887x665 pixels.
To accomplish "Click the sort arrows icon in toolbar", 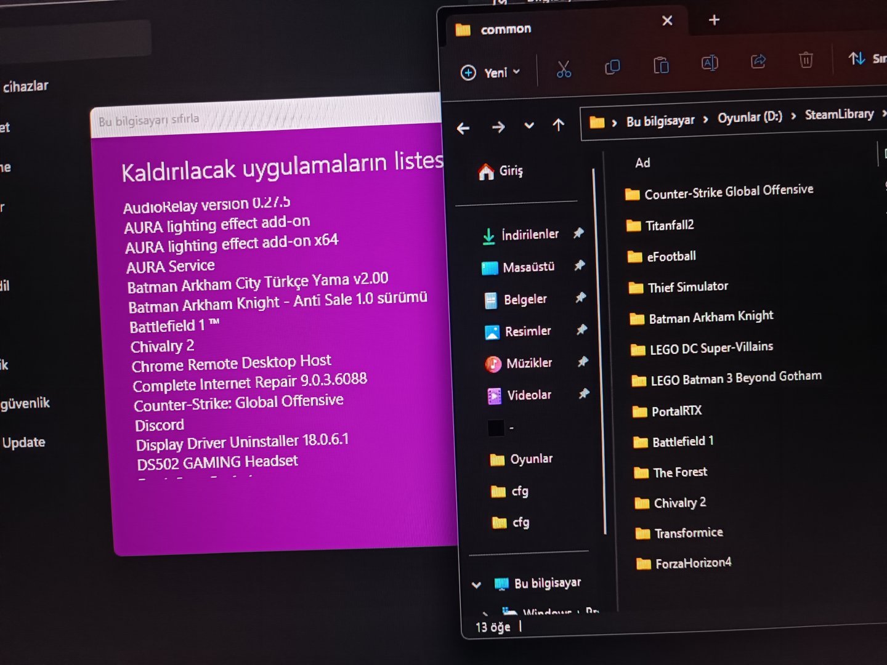I will [857, 58].
